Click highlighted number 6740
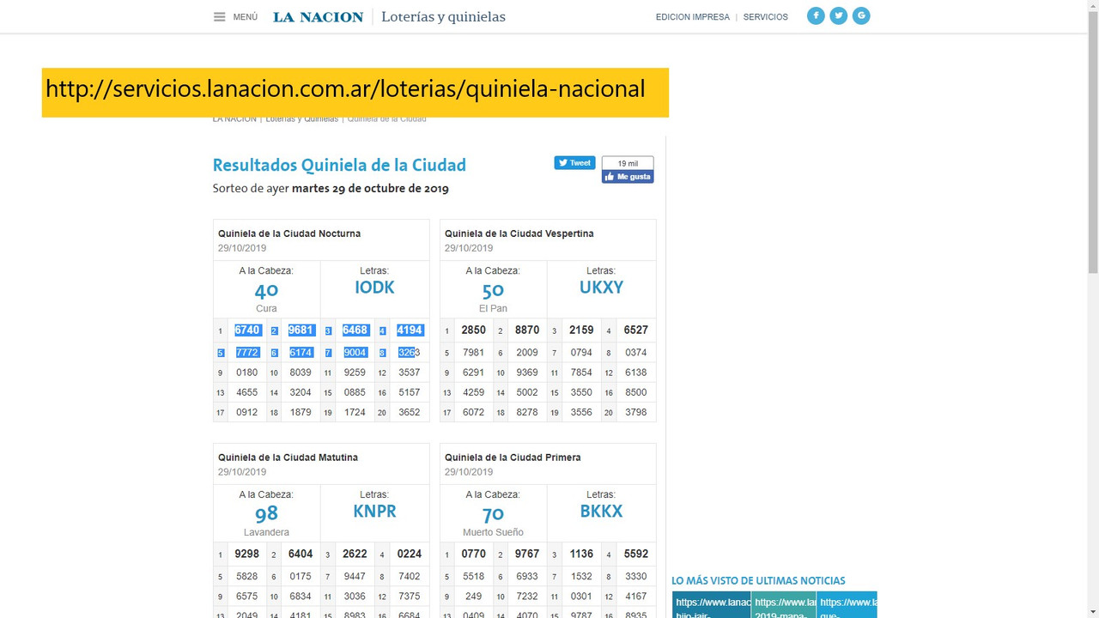The image size is (1099, 618). 247,330
